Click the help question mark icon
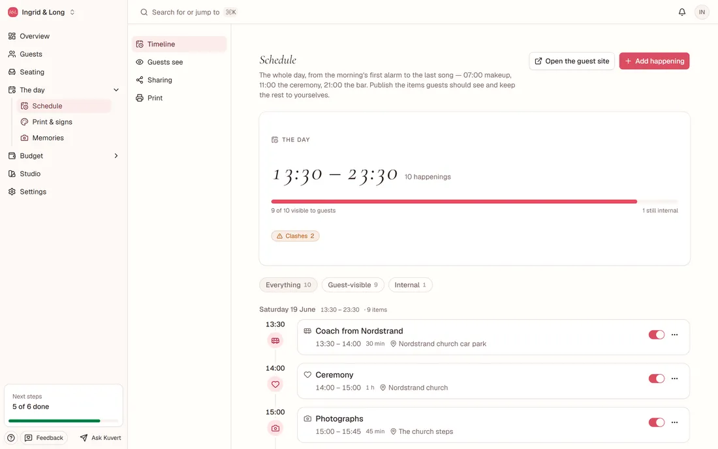Image resolution: width=718 pixels, height=449 pixels. coord(11,438)
